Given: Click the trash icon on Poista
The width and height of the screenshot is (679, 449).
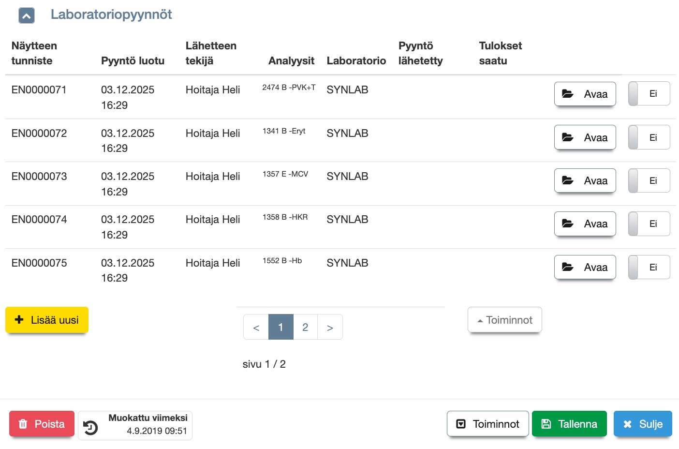Looking at the screenshot, I should pyautogui.click(x=23, y=424).
